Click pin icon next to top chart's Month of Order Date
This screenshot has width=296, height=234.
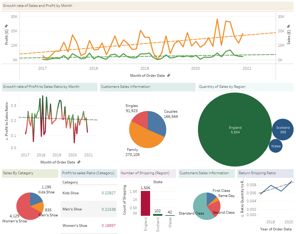point(169,76)
